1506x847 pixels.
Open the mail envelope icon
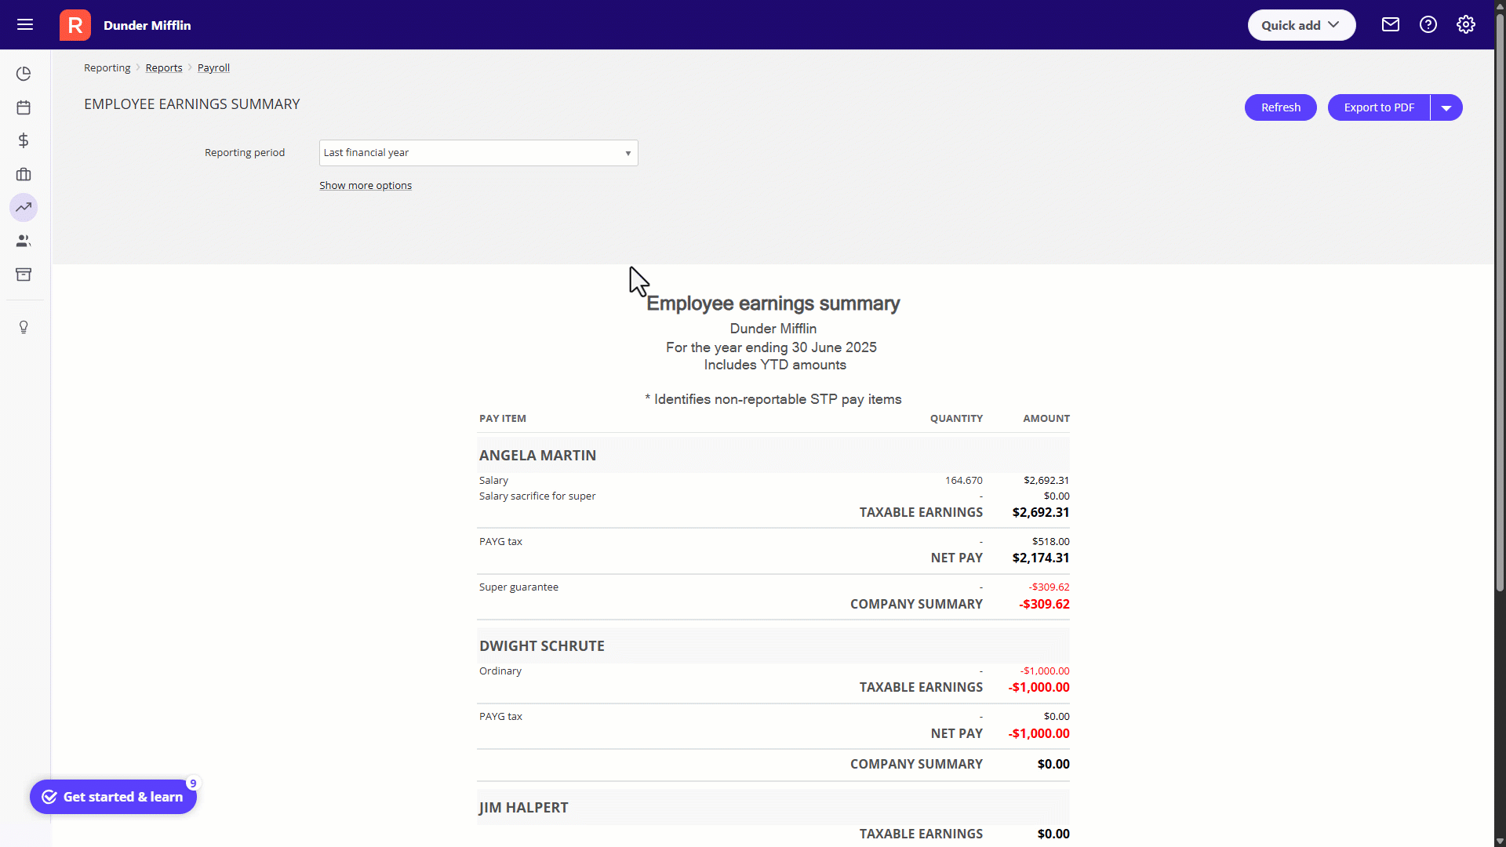click(x=1391, y=25)
